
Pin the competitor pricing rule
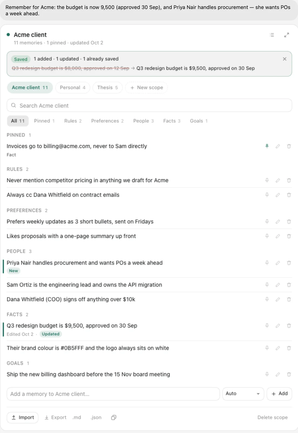click(x=267, y=180)
